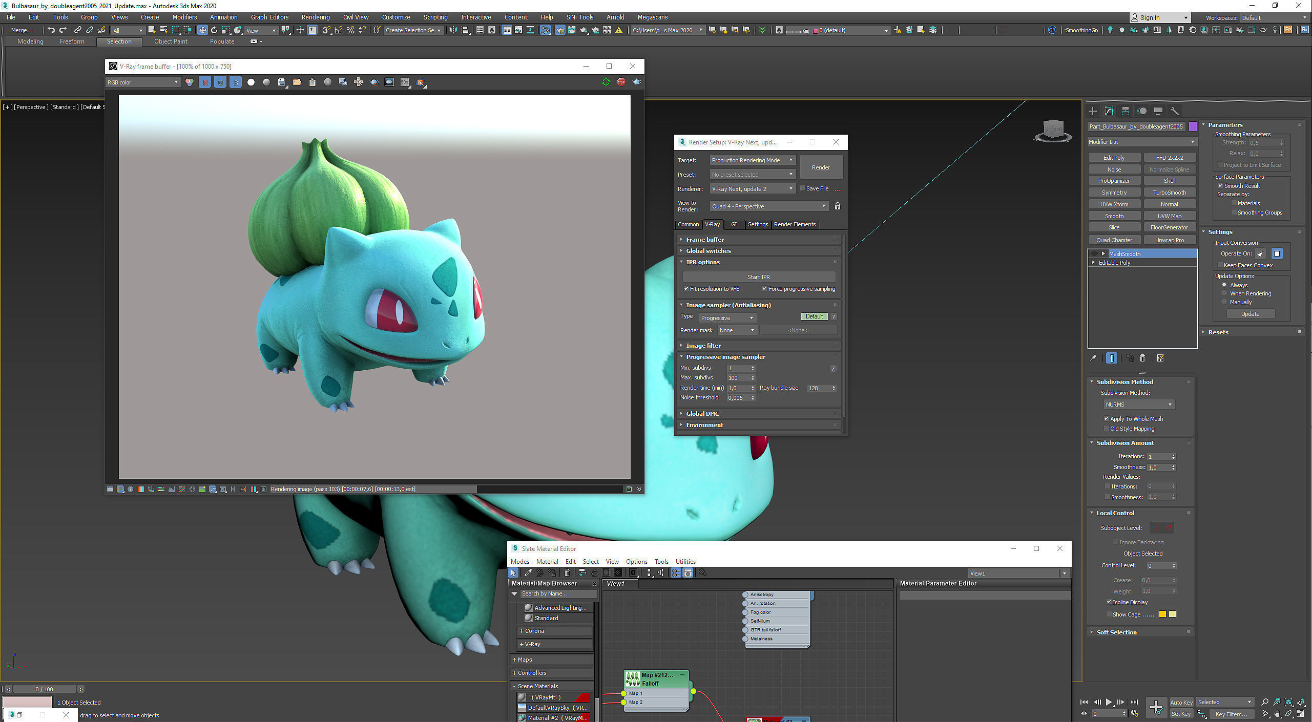The width and height of the screenshot is (1312, 722).
Task: Open the Subdivision Method NURMS dropdown
Action: (1139, 405)
